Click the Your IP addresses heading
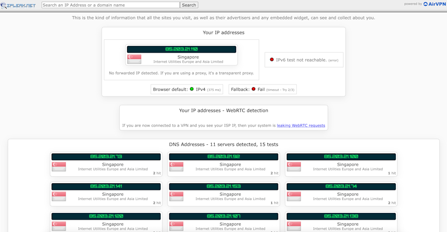This screenshot has width=447, height=232. (223, 32)
